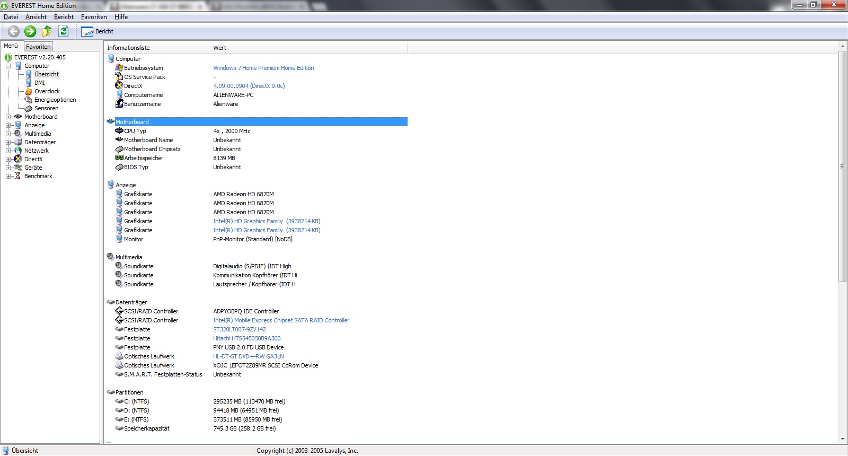
Task: Open the Hilfe menu
Action: click(121, 17)
